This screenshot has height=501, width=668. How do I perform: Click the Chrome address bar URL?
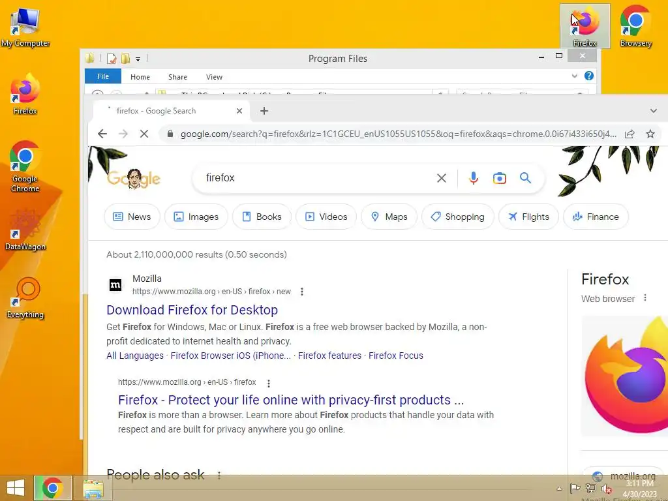click(x=398, y=134)
